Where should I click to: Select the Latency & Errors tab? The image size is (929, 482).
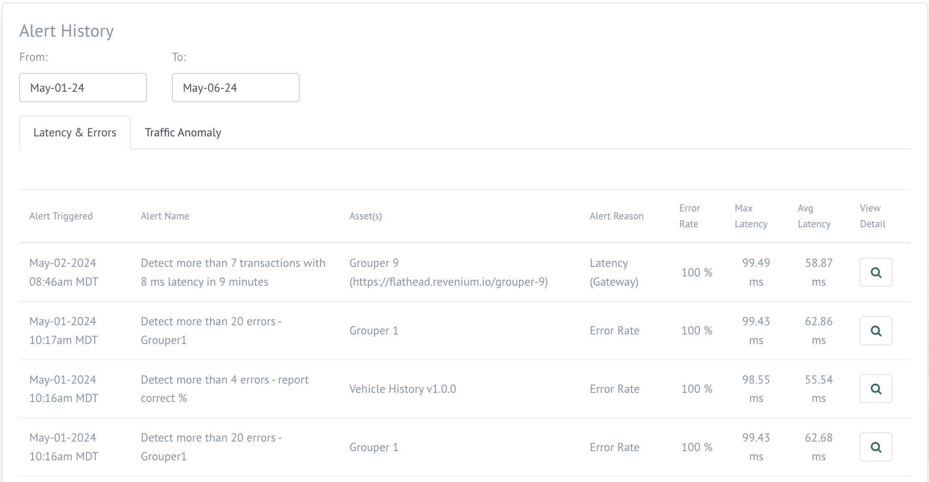pyautogui.click(x=75, y=133)
